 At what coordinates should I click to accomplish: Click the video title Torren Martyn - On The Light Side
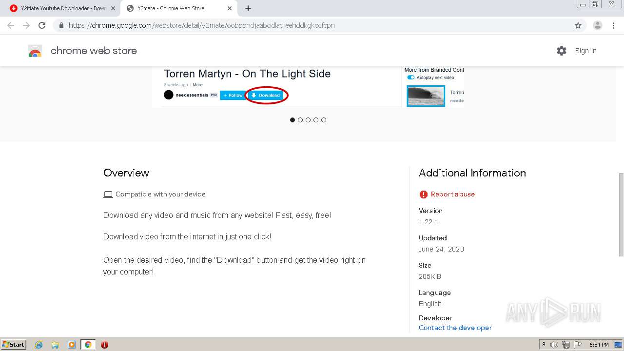tap(247, 74)
